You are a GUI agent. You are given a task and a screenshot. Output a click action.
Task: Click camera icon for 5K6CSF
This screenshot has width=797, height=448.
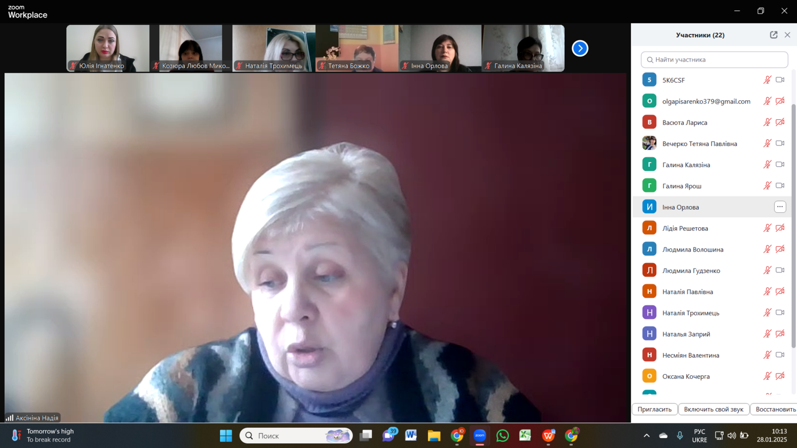pyautogui.click(x=780, y=80)
